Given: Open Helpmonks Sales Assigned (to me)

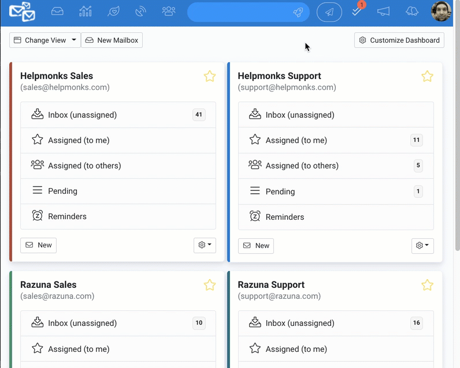Looking at the screenshot, I should [x=118, y=140].
